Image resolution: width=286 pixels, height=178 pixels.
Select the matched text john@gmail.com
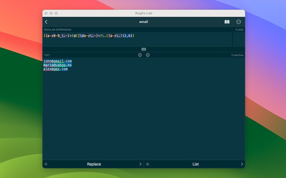(58, 61)
